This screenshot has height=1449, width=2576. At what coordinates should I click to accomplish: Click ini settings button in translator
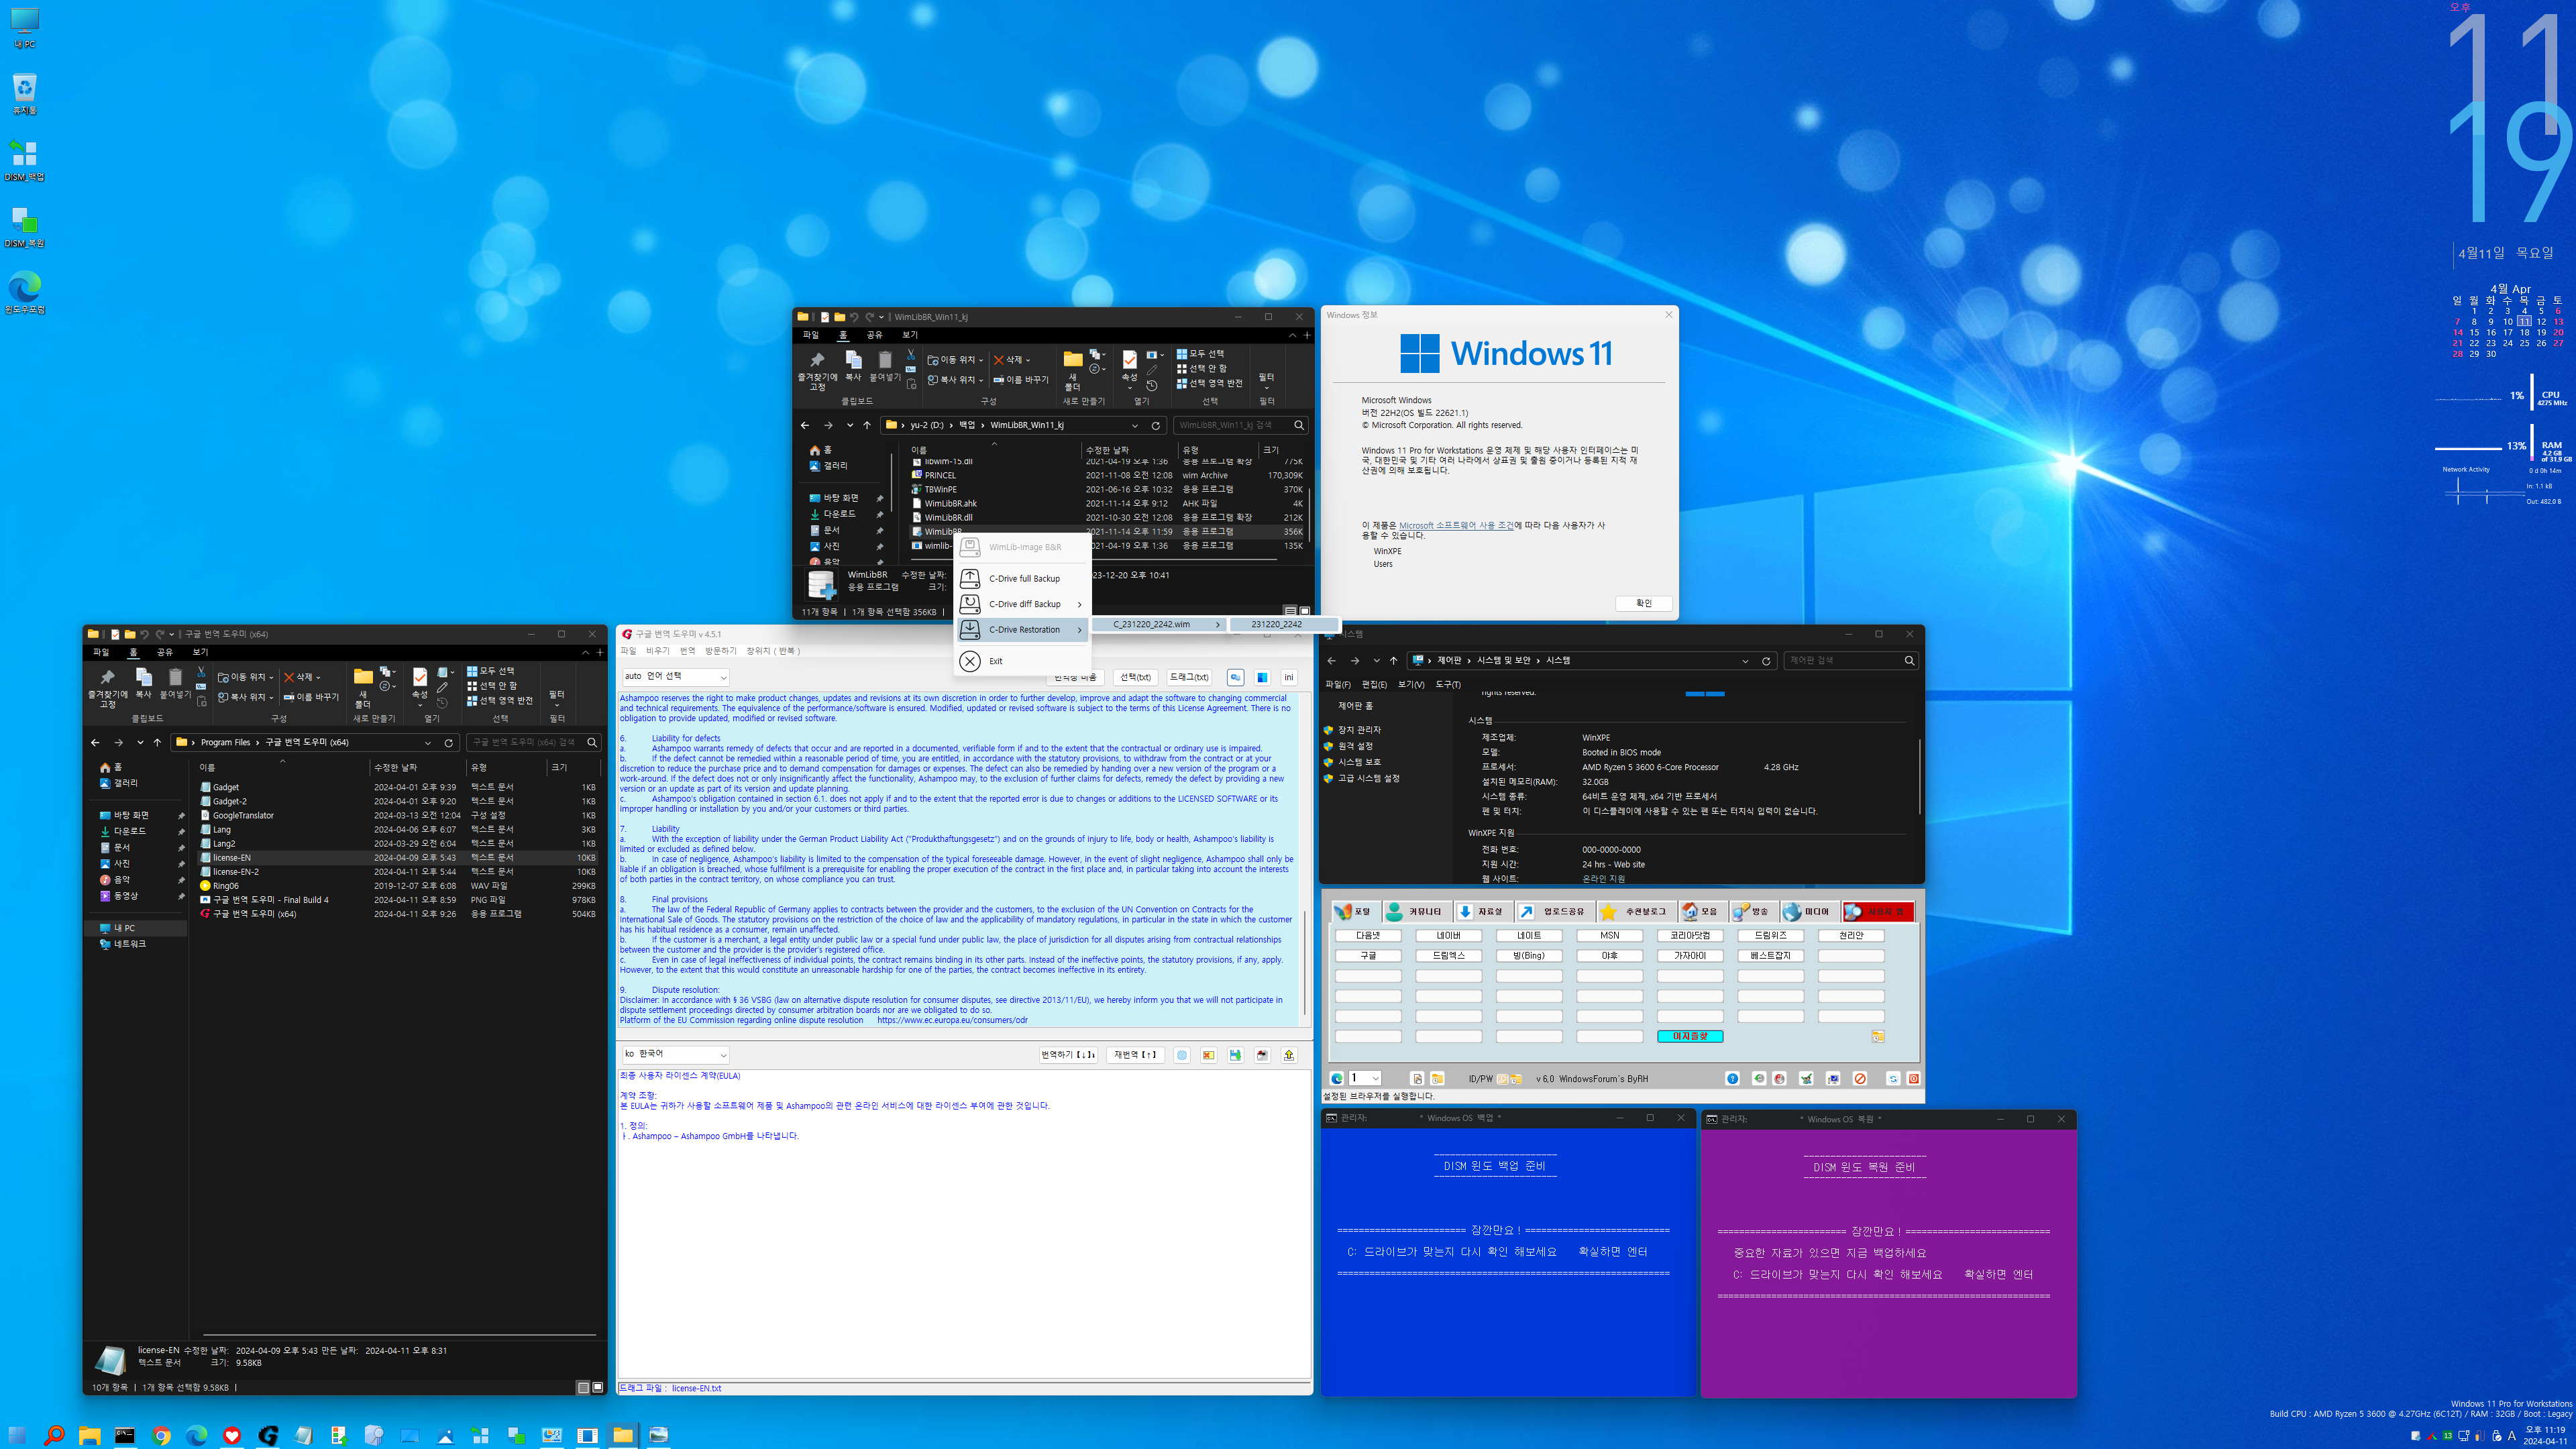(1289, 677)
